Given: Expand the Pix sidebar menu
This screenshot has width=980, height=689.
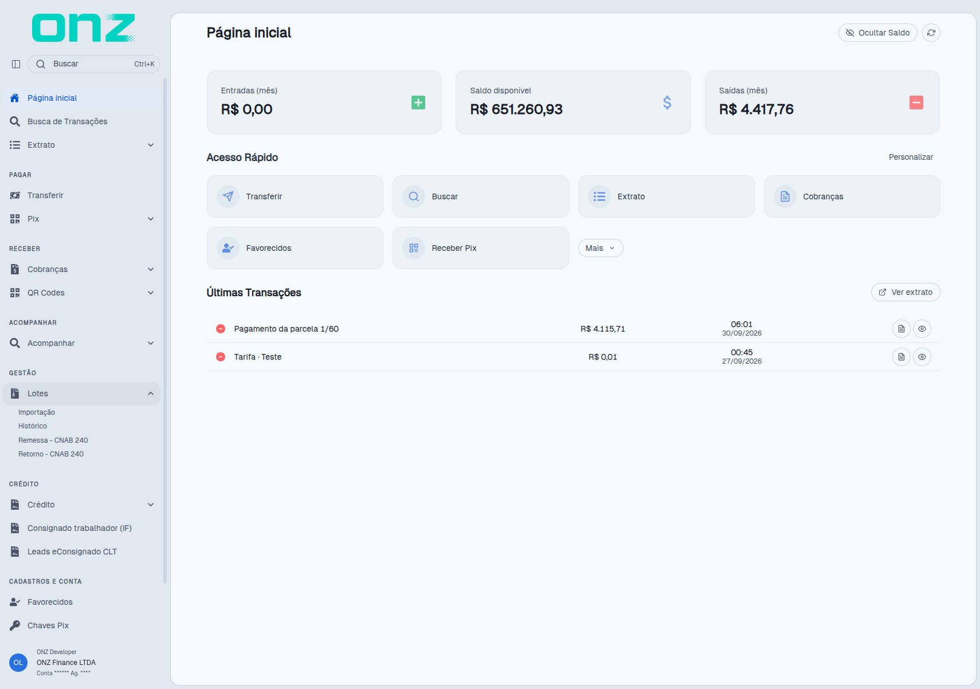Looking at the screenshot, I should click(81, 219).
